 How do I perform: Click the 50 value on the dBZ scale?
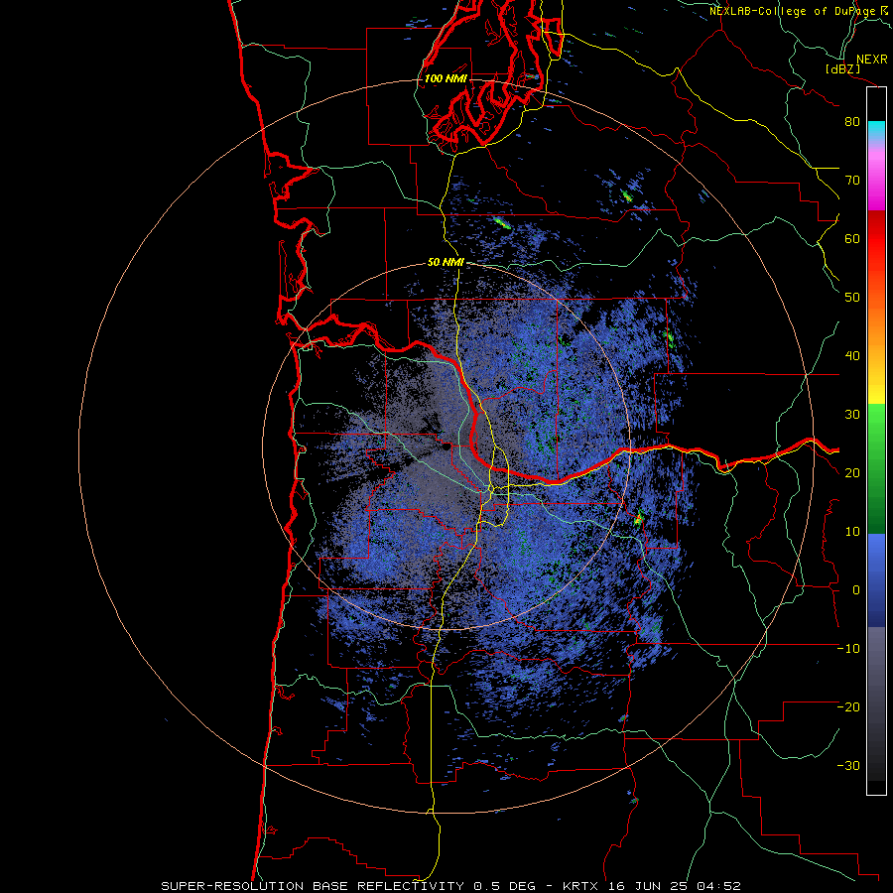[852, 298]
